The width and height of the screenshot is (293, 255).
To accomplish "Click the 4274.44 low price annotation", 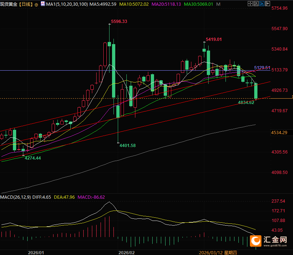I will click(x=33, y=158).
